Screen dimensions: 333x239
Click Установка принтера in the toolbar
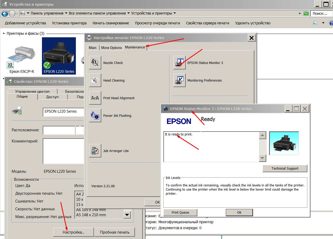click(x=69, y=23)
